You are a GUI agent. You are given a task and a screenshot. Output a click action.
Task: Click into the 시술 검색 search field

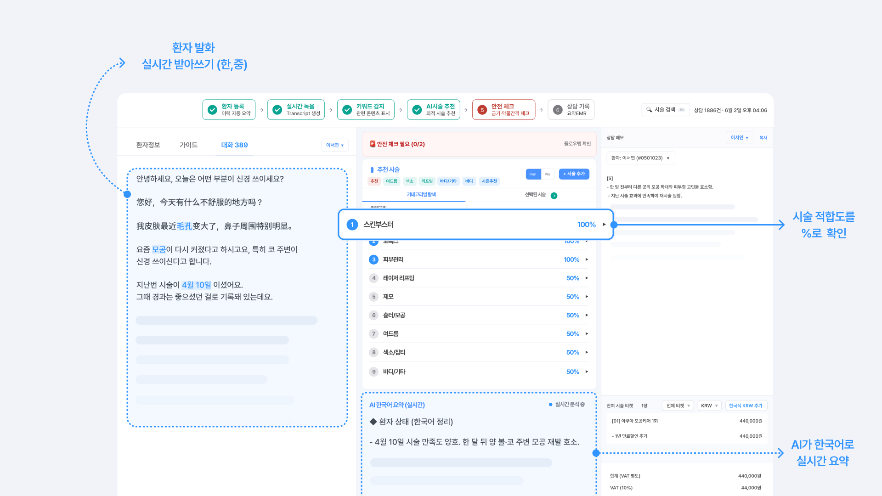(x=665, y=110)
